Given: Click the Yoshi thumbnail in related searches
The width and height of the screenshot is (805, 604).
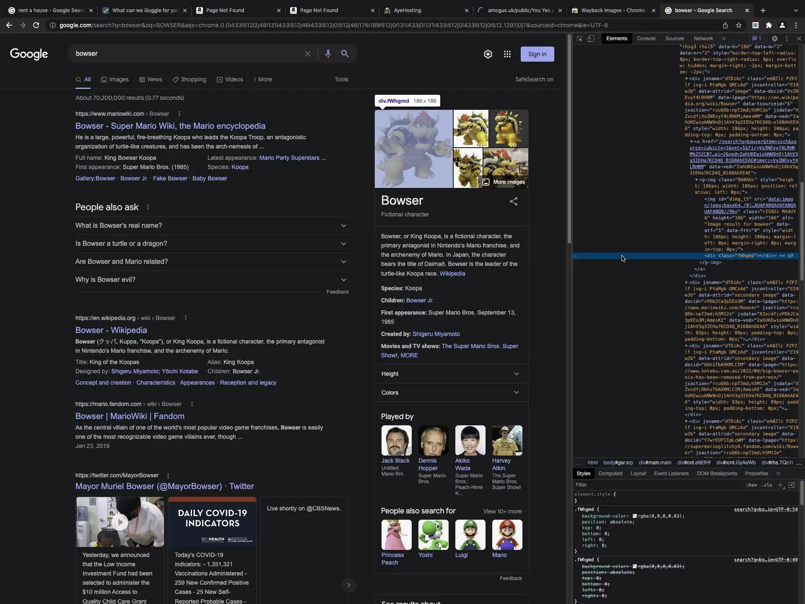Looking at the screenshot, I should click(433, 535).
